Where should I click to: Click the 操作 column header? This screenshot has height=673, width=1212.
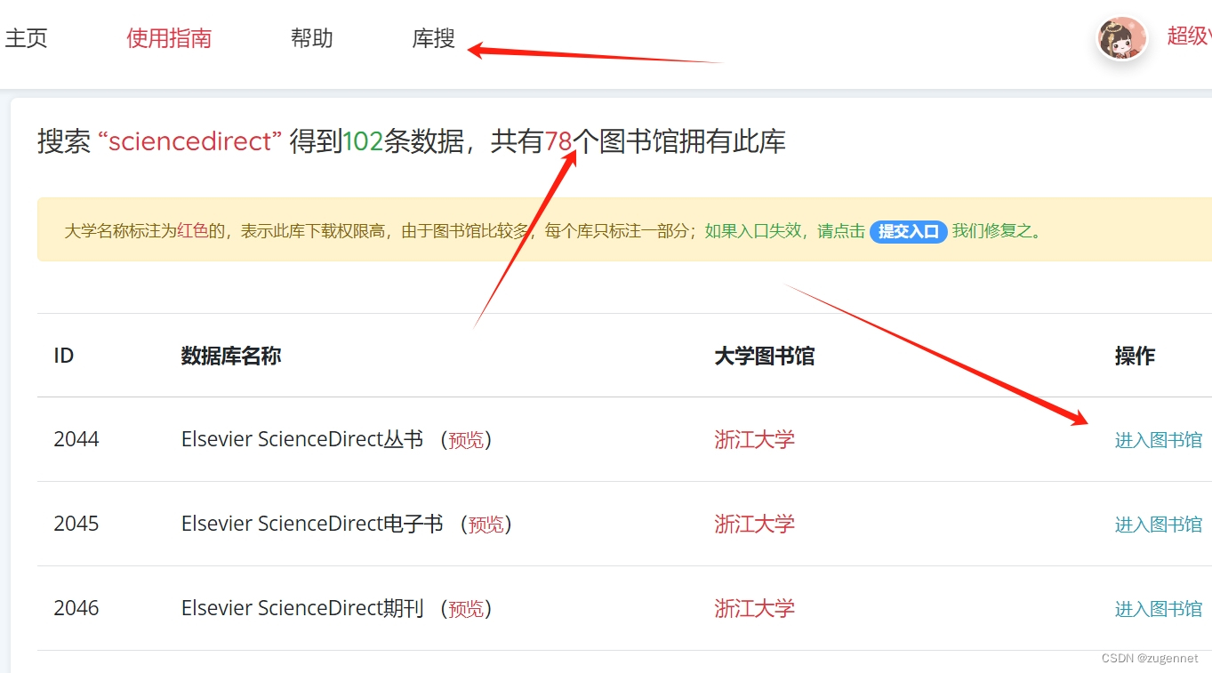[1136, 356]
